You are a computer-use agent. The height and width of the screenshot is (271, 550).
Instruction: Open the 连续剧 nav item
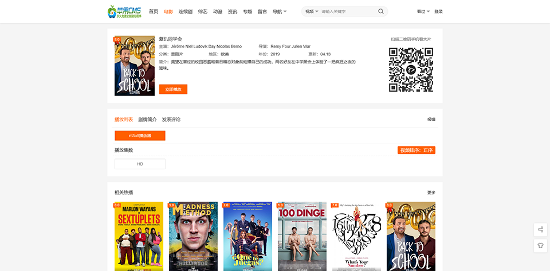click(x=185, y=11)
